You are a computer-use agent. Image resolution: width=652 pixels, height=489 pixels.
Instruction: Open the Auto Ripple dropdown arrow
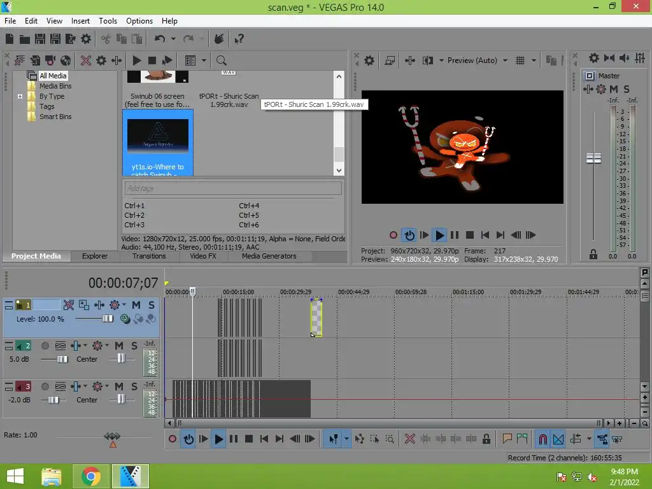pos(589,439)
